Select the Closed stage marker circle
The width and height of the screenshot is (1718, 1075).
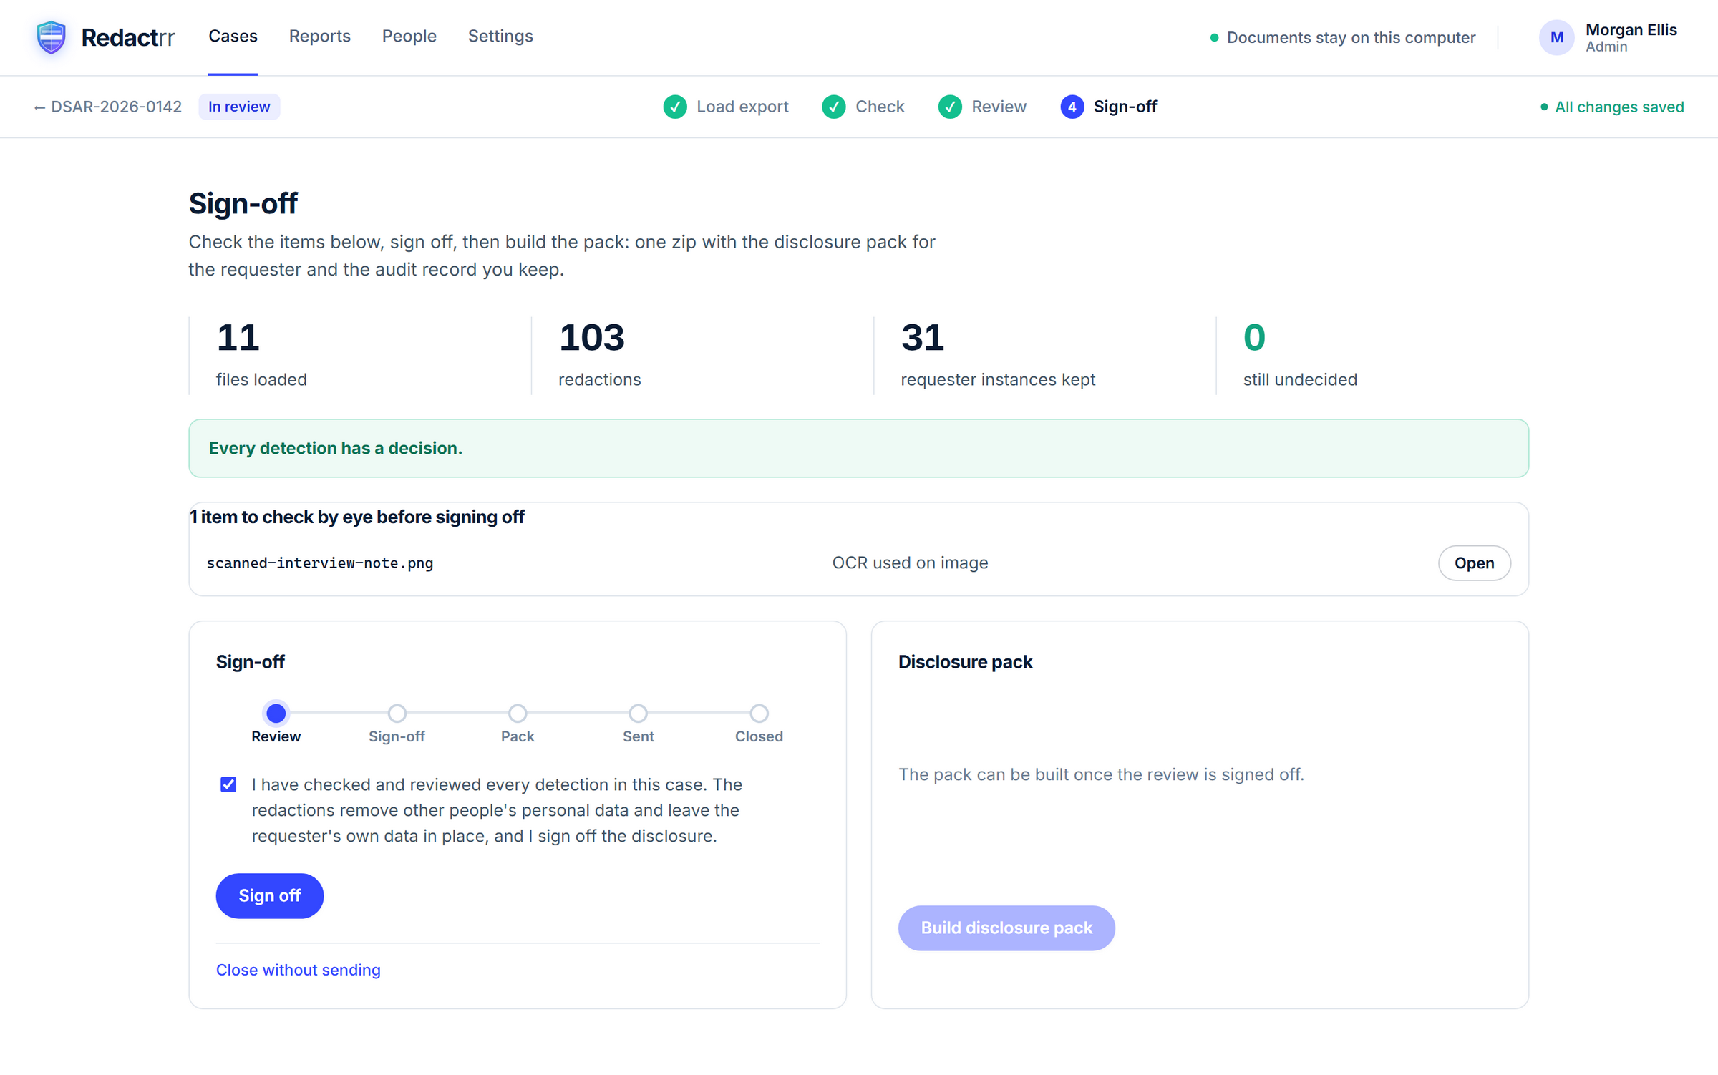759,713
